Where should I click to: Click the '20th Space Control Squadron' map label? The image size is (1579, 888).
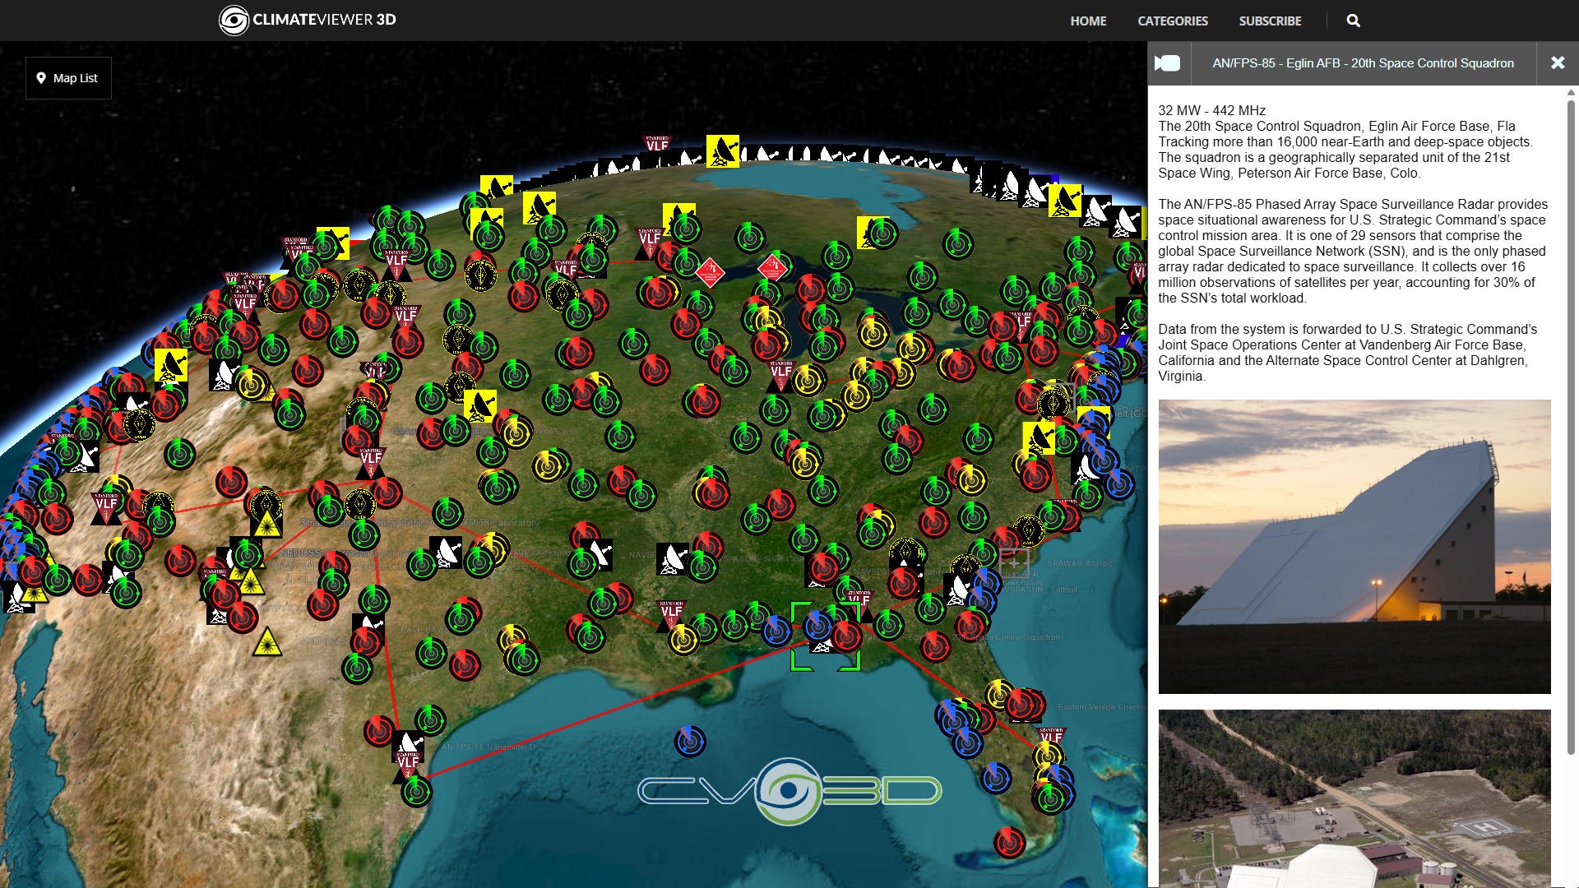coord(1007,637)
